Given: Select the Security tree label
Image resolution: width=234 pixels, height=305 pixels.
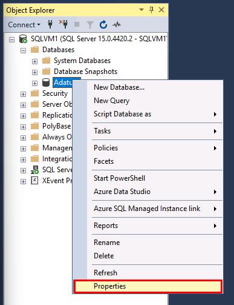Looking at the screenshot, I should tap(55, 93).
